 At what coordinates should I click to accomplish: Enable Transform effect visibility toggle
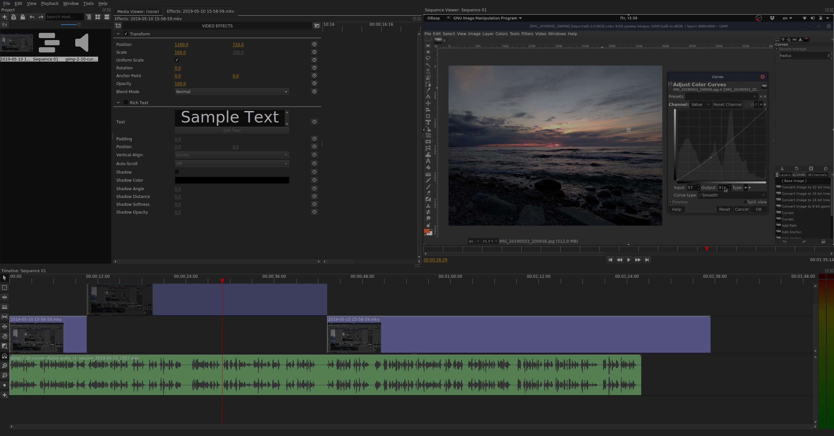(125, 34)
